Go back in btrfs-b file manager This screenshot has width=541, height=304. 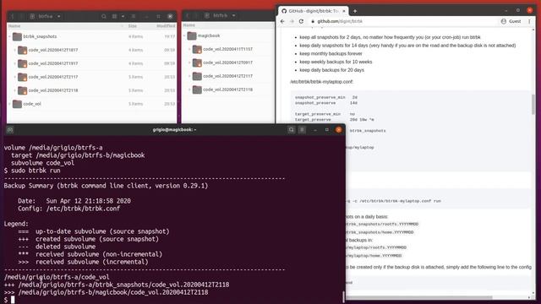click(188, 15)
